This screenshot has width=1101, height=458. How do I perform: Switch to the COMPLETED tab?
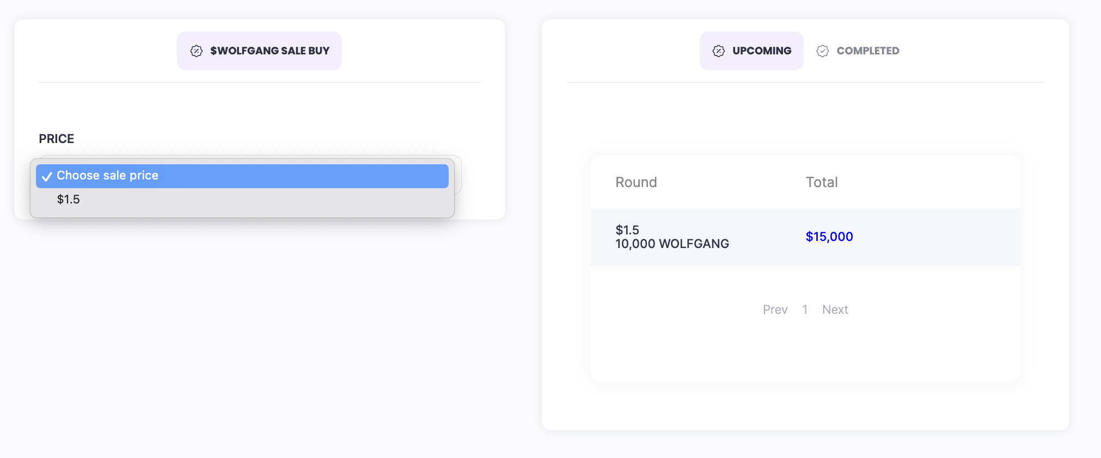pyautogui.click(x=867, y=51)
